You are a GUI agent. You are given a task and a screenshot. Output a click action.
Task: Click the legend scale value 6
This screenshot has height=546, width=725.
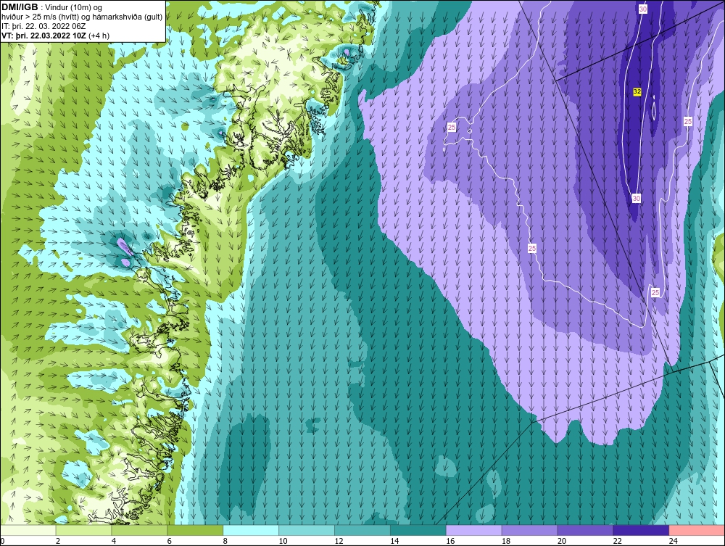pyautogui.click(x=169, y=541)
